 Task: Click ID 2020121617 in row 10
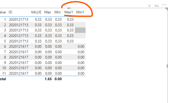pos(19,68)
